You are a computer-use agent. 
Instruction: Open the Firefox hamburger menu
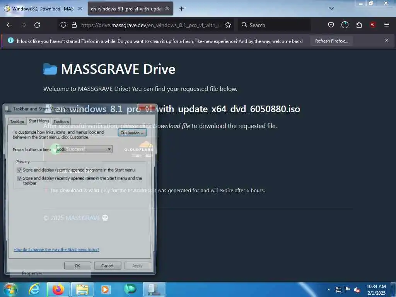tap(387, 25)
